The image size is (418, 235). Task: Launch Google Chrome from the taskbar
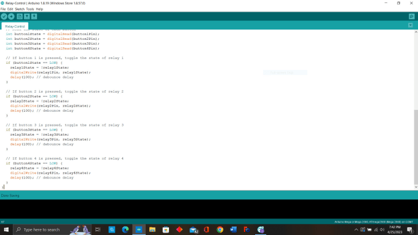point(220,229)
